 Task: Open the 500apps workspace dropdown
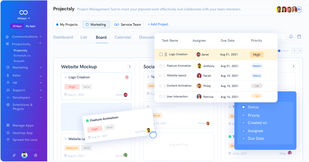click(x=24, y=18)
